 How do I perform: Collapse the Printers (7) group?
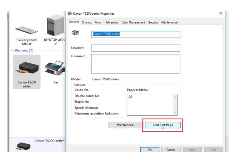click(12, 51)
